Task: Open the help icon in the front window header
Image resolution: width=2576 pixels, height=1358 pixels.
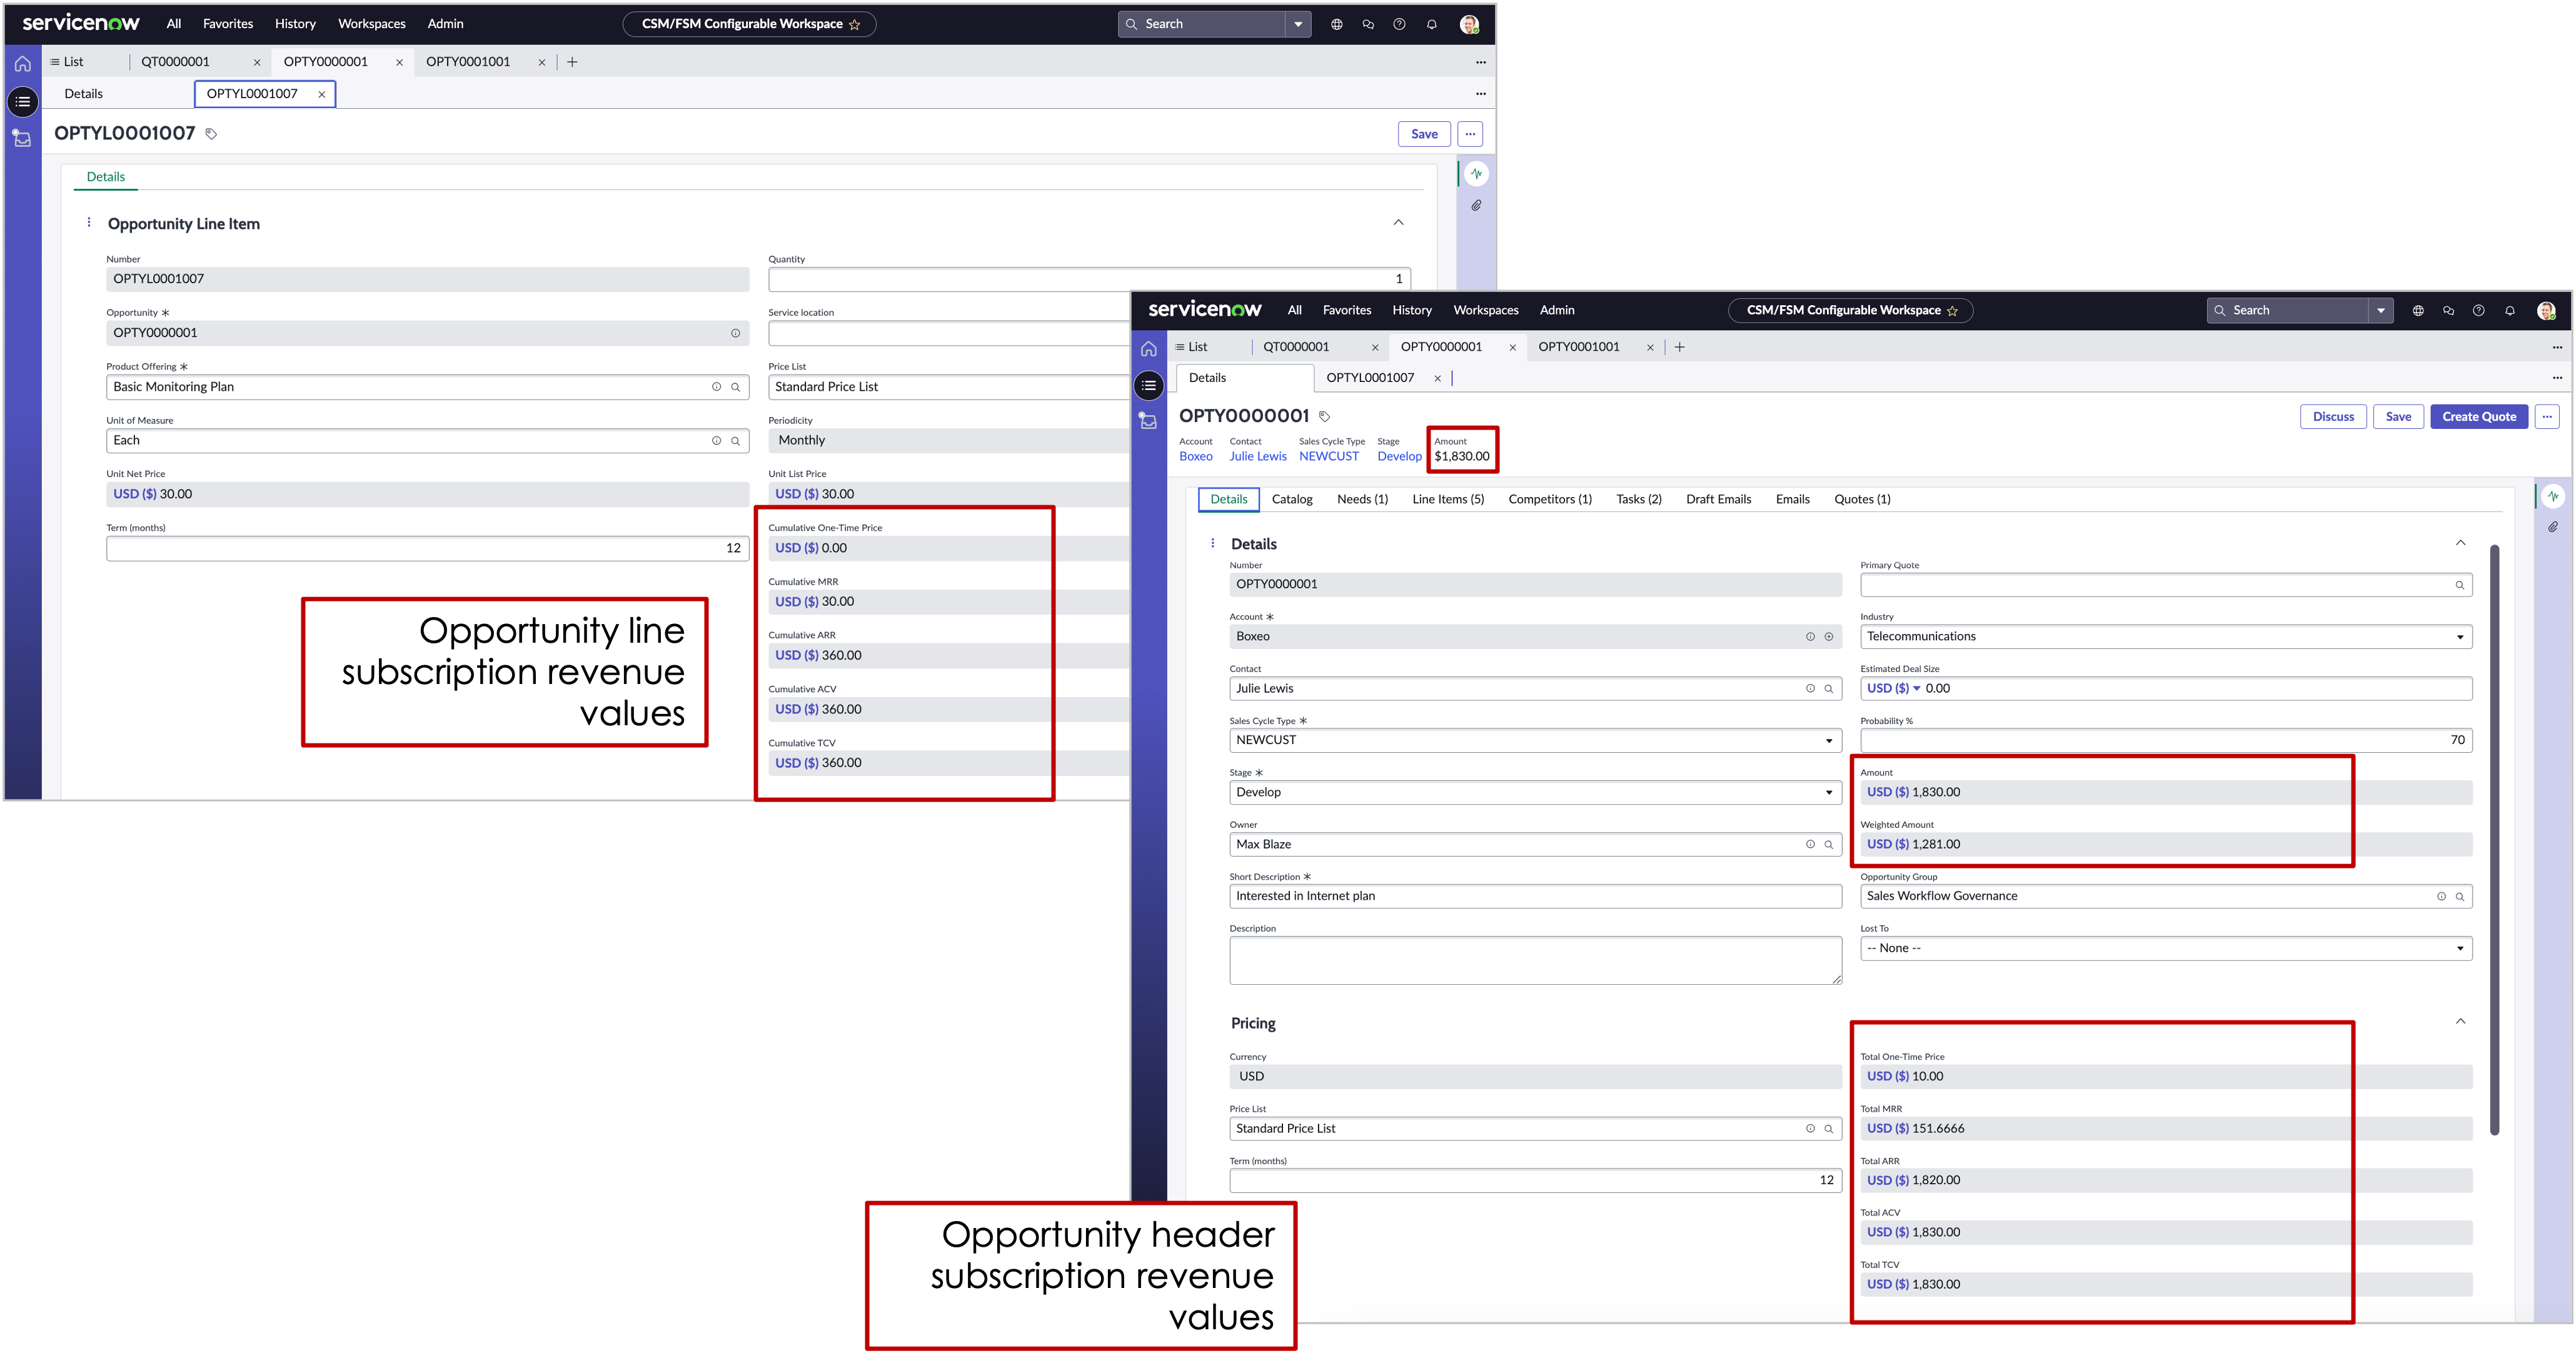Action: pyautogui.click(x=2479, y=311)
